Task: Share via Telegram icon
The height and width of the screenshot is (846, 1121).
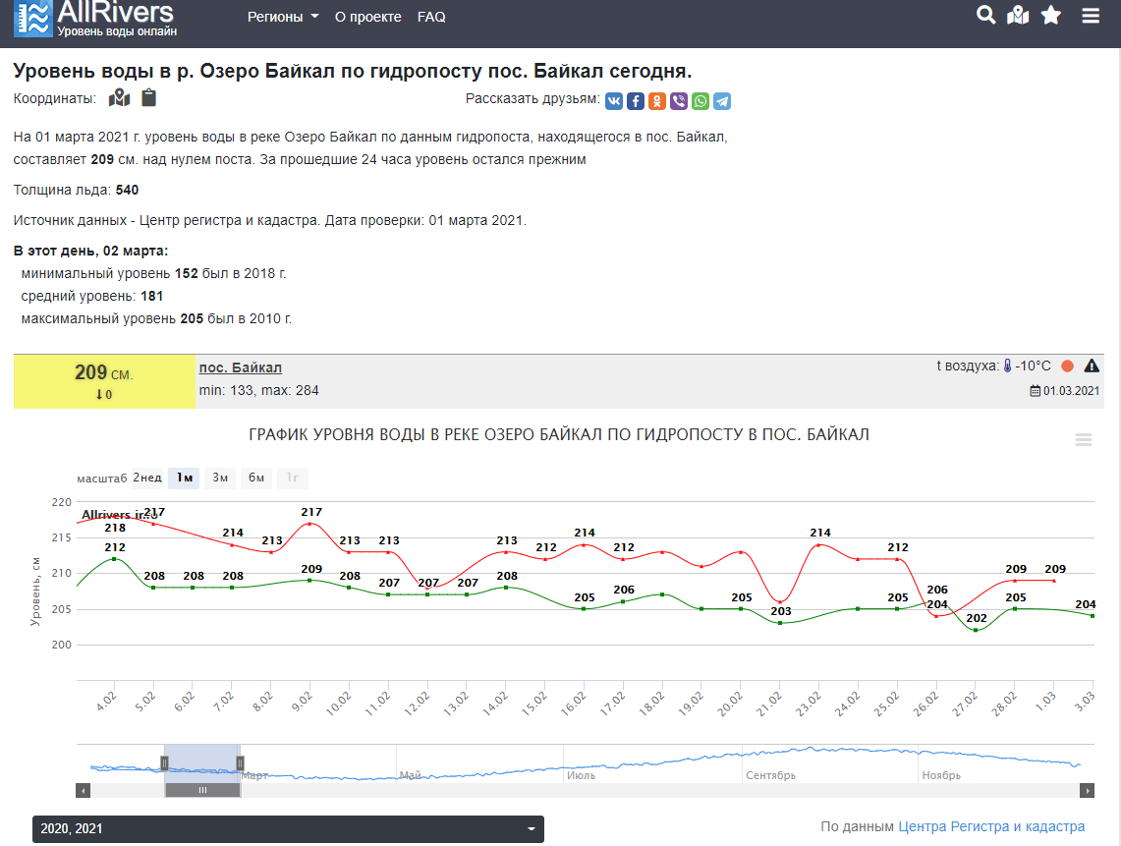Action: (x=722, y=101)
